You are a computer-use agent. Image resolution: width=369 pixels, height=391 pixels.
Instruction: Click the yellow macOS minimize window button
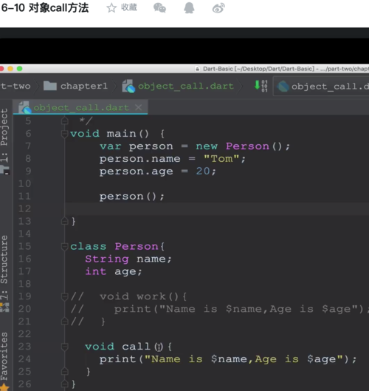[x=10, y=69]
